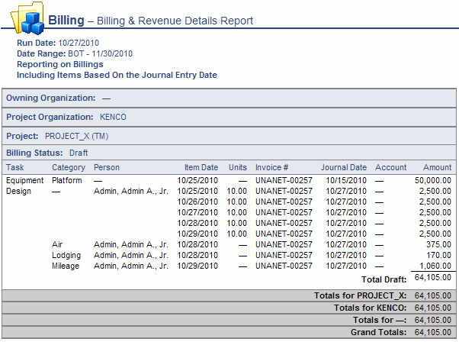
Task: Select the Project Organization KENCO row
Action: point(229,118)
